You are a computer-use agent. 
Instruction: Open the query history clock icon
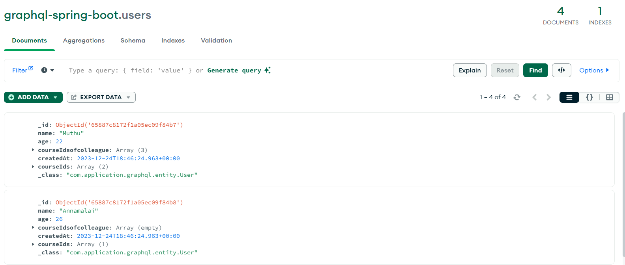[x=43, y=70]
